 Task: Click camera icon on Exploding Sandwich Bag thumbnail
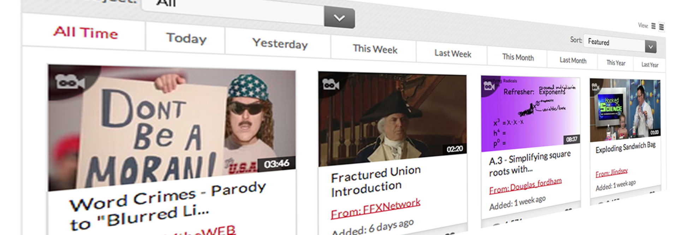pyautogui.click(x=595, y=87)
